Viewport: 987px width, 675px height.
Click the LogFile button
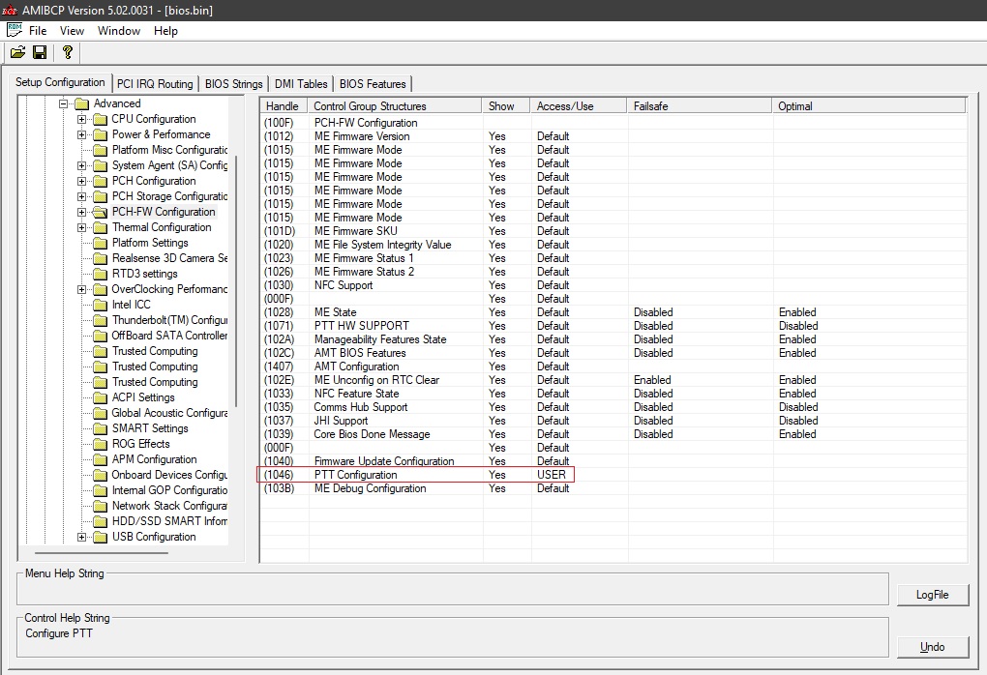[932, 595]
